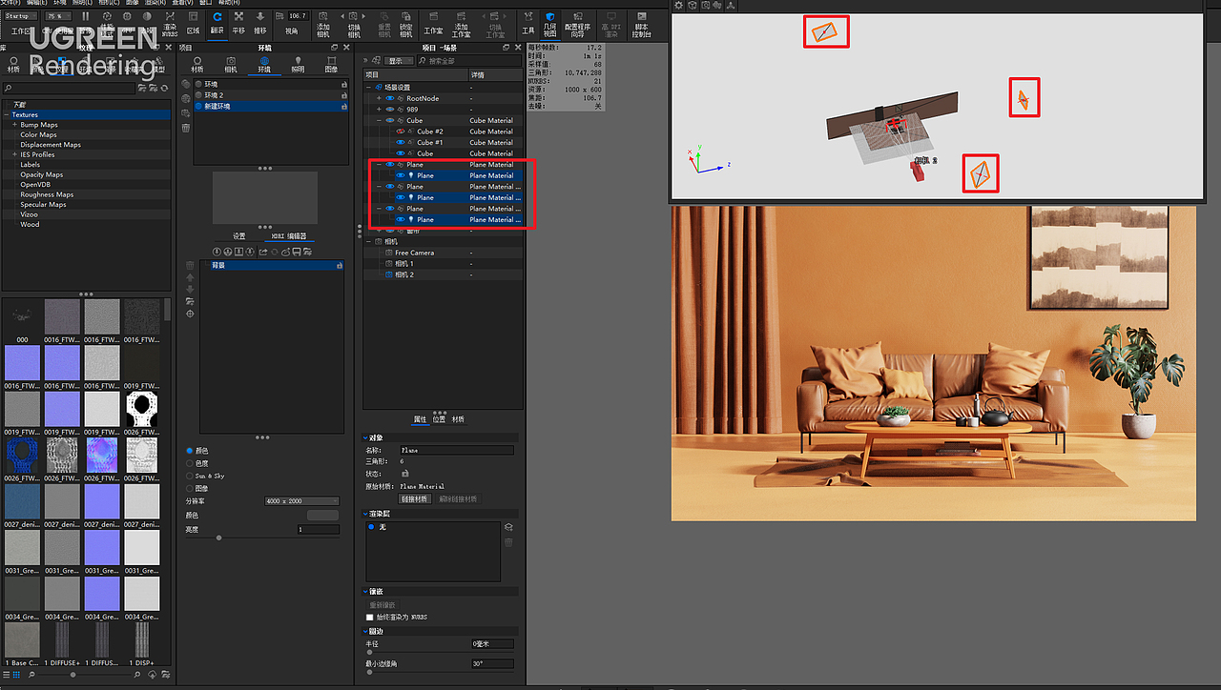Switch to the 设置 environment tab
This screenshot has width=1221, height=690.
click(x=239, y=236)
